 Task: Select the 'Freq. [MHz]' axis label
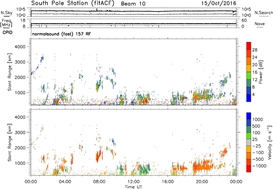click(x=6, y=23)
